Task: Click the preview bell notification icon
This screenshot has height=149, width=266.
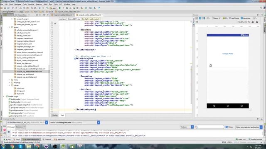Action: [x=257, y=22]
